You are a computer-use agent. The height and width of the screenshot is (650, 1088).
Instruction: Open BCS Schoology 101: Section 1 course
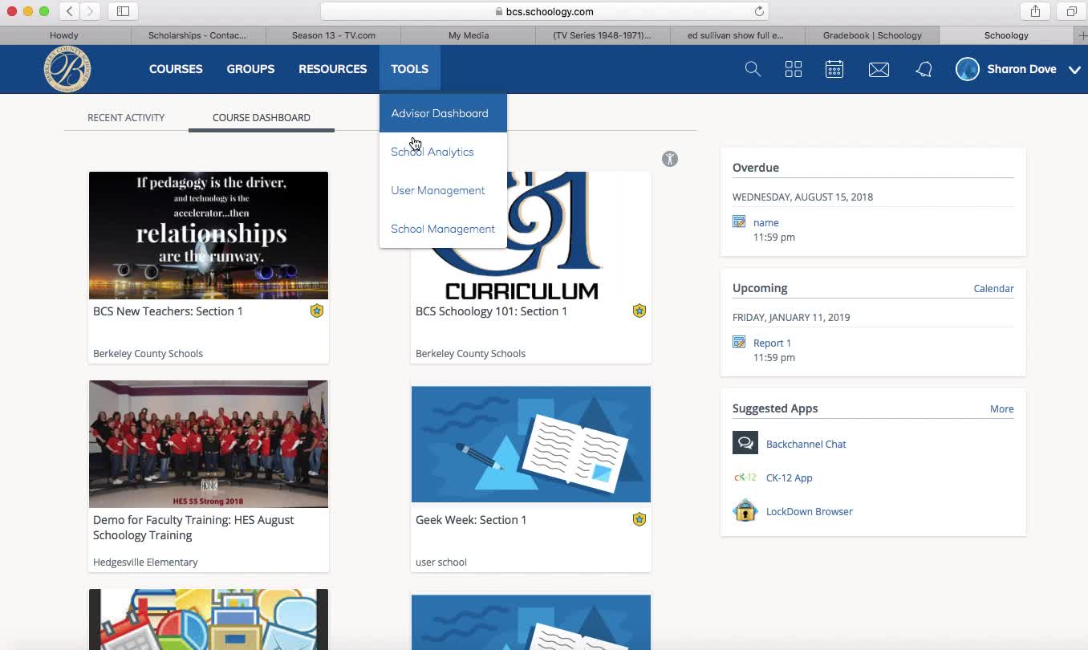[491, 311]
